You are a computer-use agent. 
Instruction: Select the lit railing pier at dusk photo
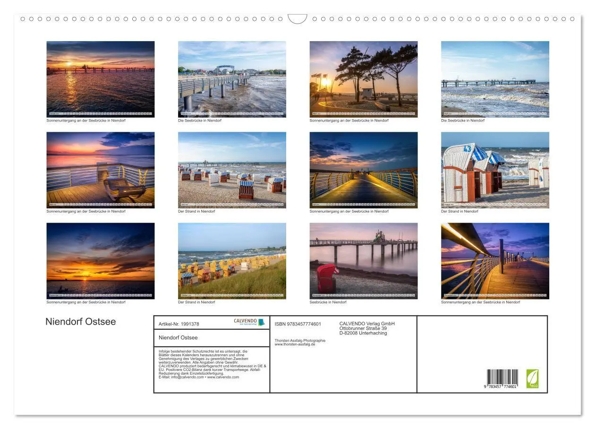pos(495,261)
